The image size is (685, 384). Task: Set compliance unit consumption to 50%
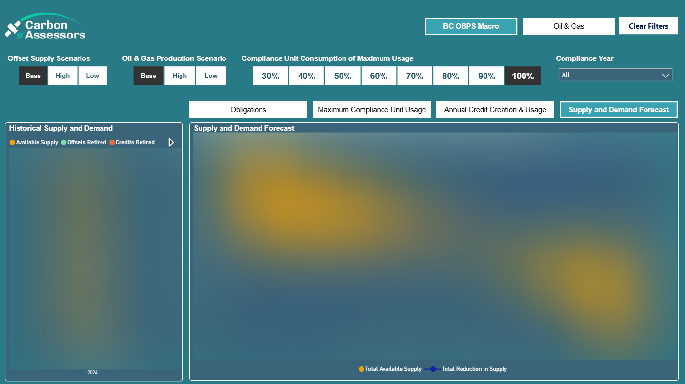[x=342, y=76]
